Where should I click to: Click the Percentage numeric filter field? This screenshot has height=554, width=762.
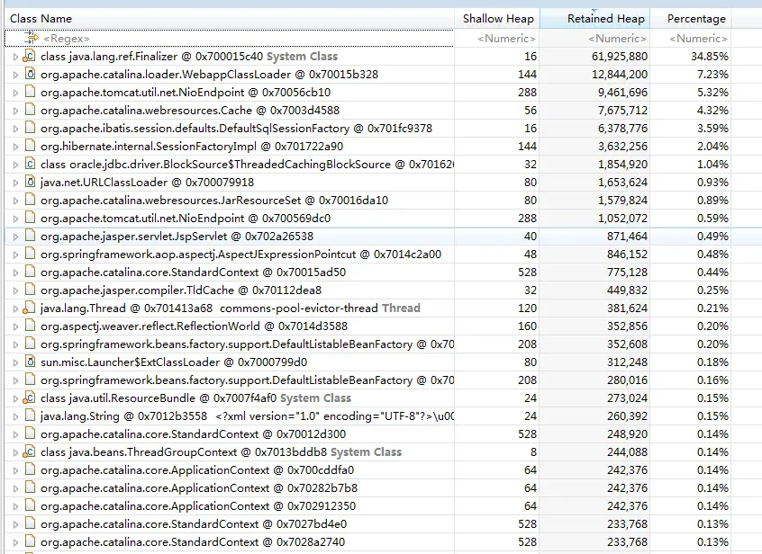point(691,38)
